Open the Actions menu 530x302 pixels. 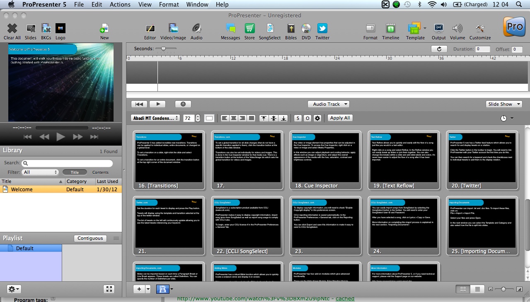click(120, 5)
